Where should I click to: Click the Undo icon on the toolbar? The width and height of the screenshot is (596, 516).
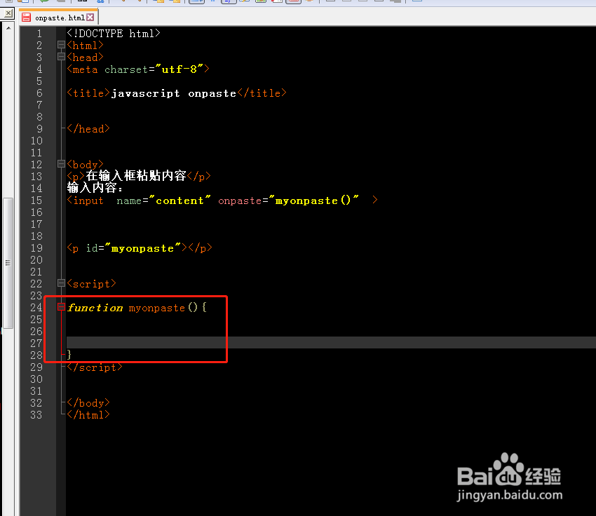[x=44, y=3]
